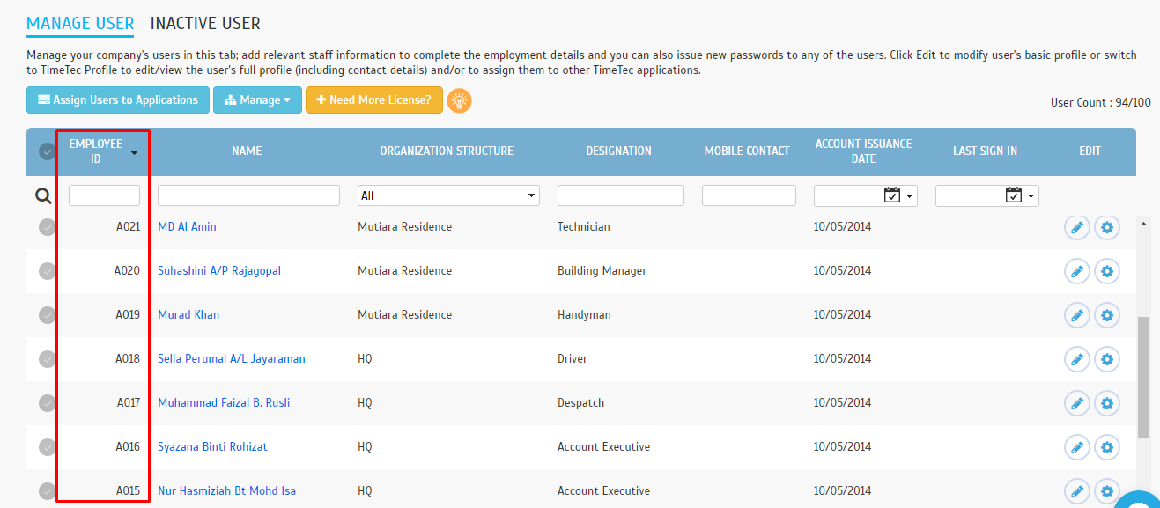Viewport: 1160px width, 508px height.
Task: Open Murad Khan profile link
Action: (188, 315)
